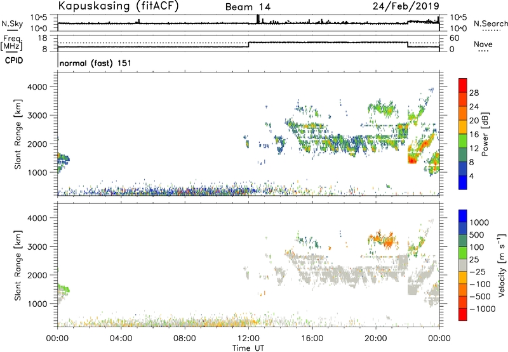This screenshot has width=508, height=352.
Task: Click the '18' frequency axis tick
Action: [x=43, y=38]
